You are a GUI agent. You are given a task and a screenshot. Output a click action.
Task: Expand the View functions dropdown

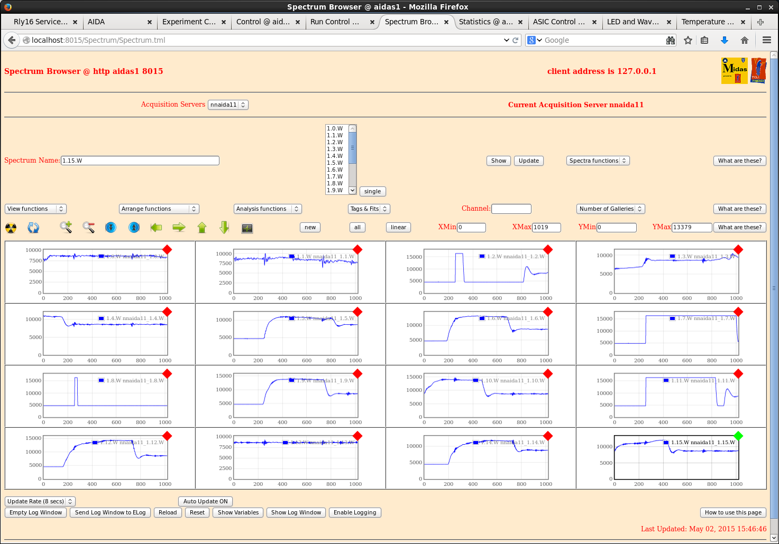(35, 209)
